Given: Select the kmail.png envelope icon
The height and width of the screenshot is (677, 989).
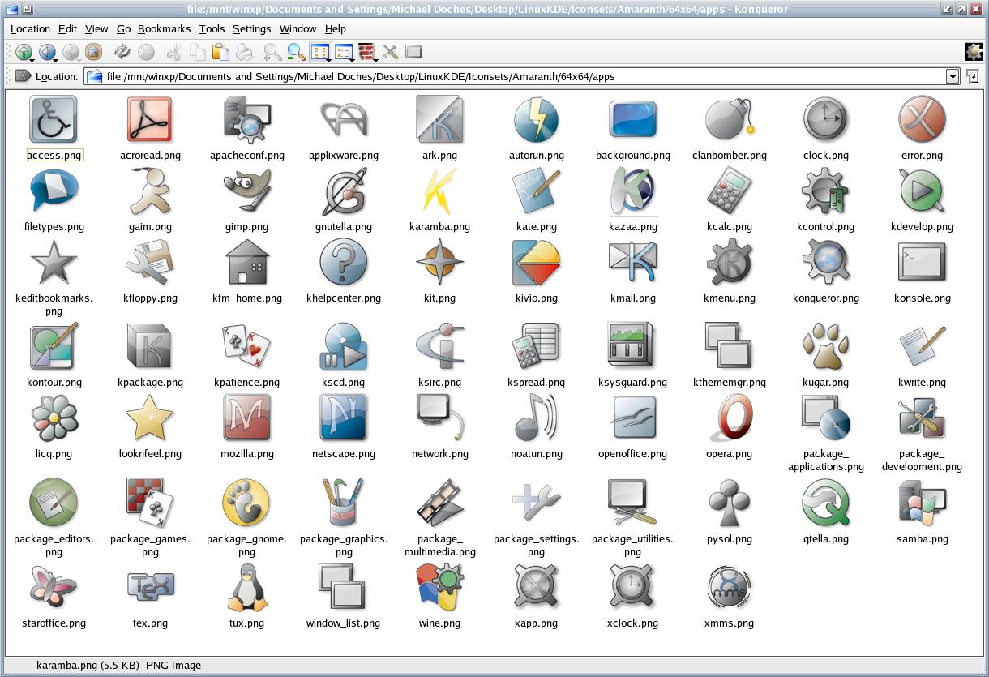Looking at the screenshot, I should [633, 263].
